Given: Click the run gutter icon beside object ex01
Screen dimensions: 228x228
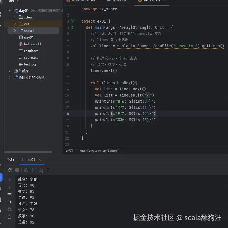Looking at the screenshot, I should click(72, 21).
